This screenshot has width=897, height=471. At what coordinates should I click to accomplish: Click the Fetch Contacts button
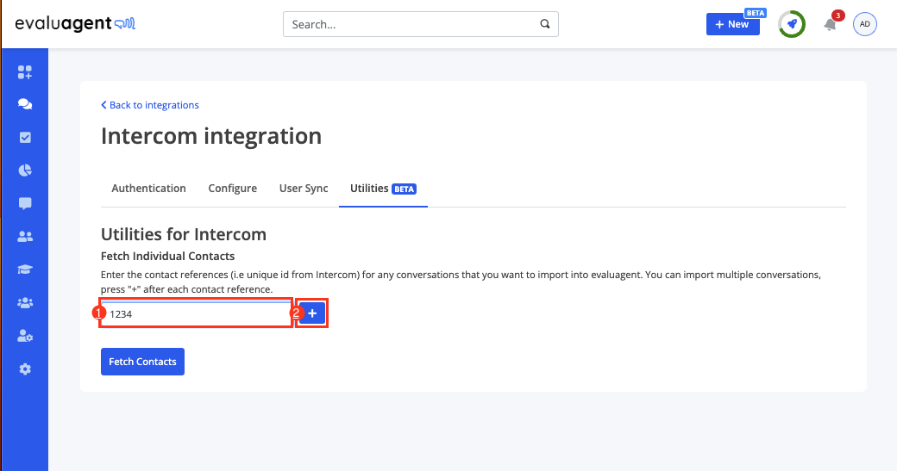[142, 362]
